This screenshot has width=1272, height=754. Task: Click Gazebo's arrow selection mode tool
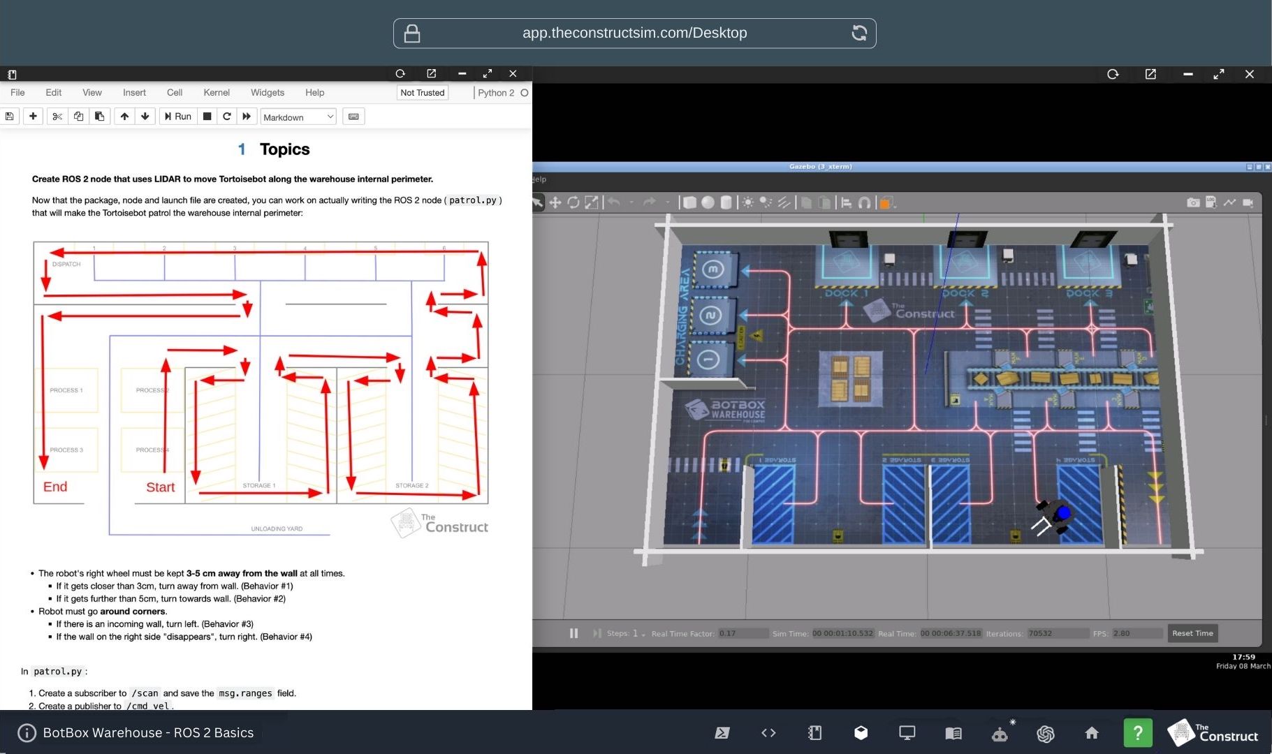tap(537, 202)
